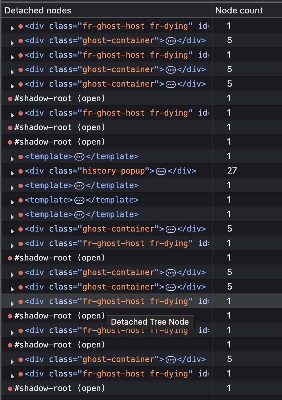Expand the first template node

click(12, 158)
